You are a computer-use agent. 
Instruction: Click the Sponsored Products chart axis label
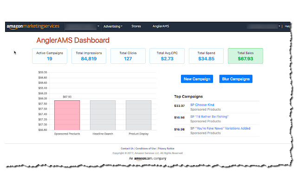click(x=67, y=134)
